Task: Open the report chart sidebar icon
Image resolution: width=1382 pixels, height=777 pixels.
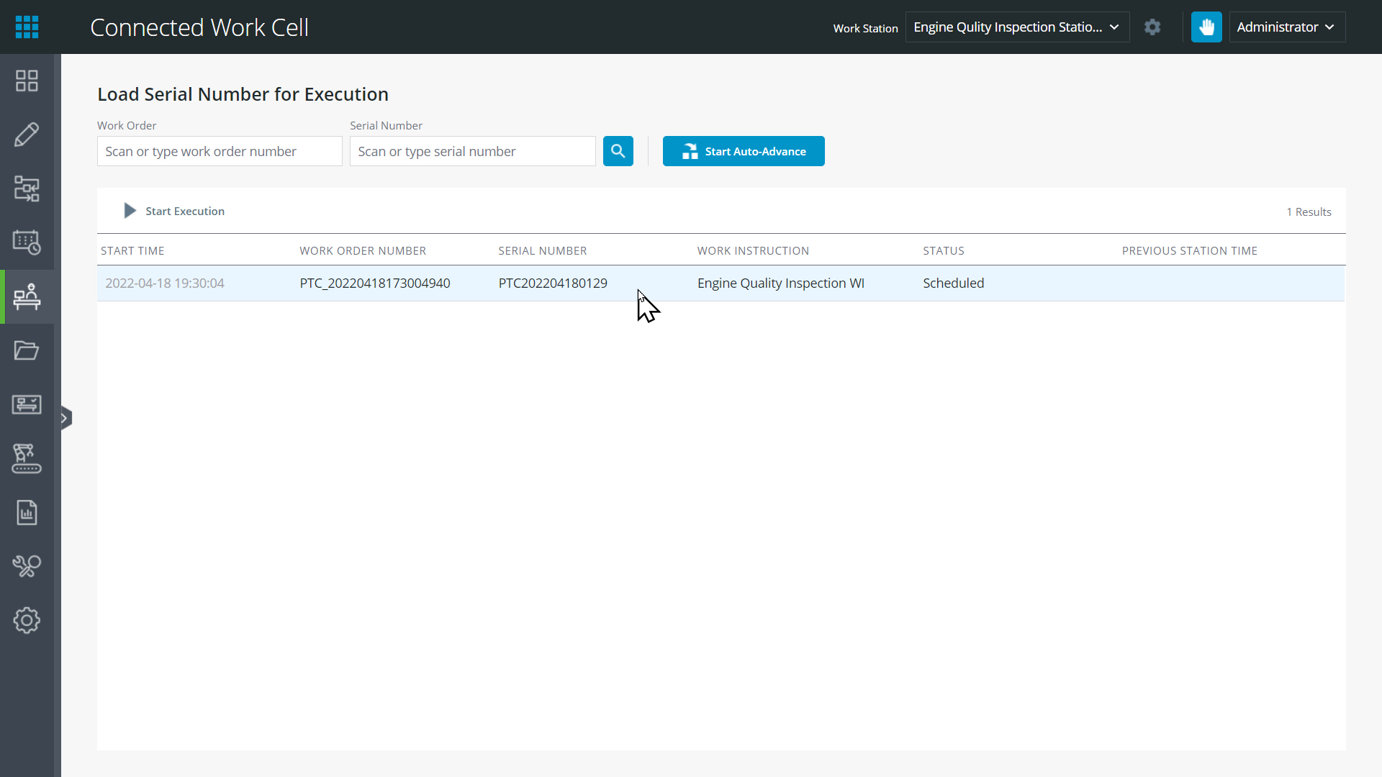Action: pos(27,512)
